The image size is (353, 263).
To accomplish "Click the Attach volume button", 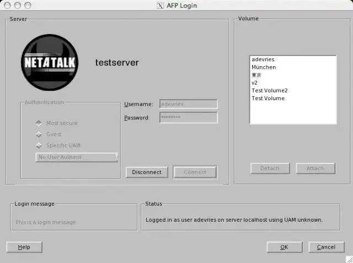I will [315, 168].
